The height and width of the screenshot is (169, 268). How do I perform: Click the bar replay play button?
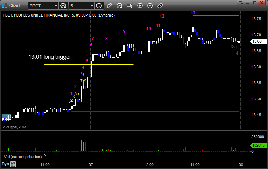[x=140, y=6]
